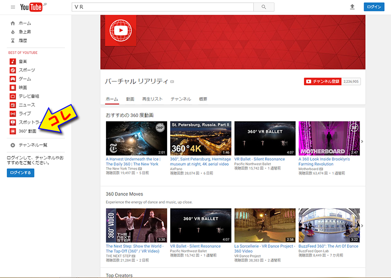Expand next arrow in 360 Dance Moves row
The height and width of the screenshot is (278, 391).
coord(362,226)
